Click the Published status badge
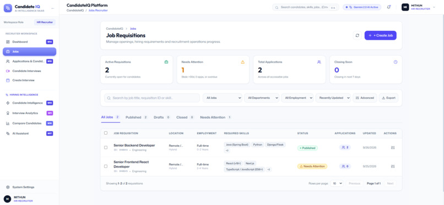The image size is (444, 205). coord(307,148)
